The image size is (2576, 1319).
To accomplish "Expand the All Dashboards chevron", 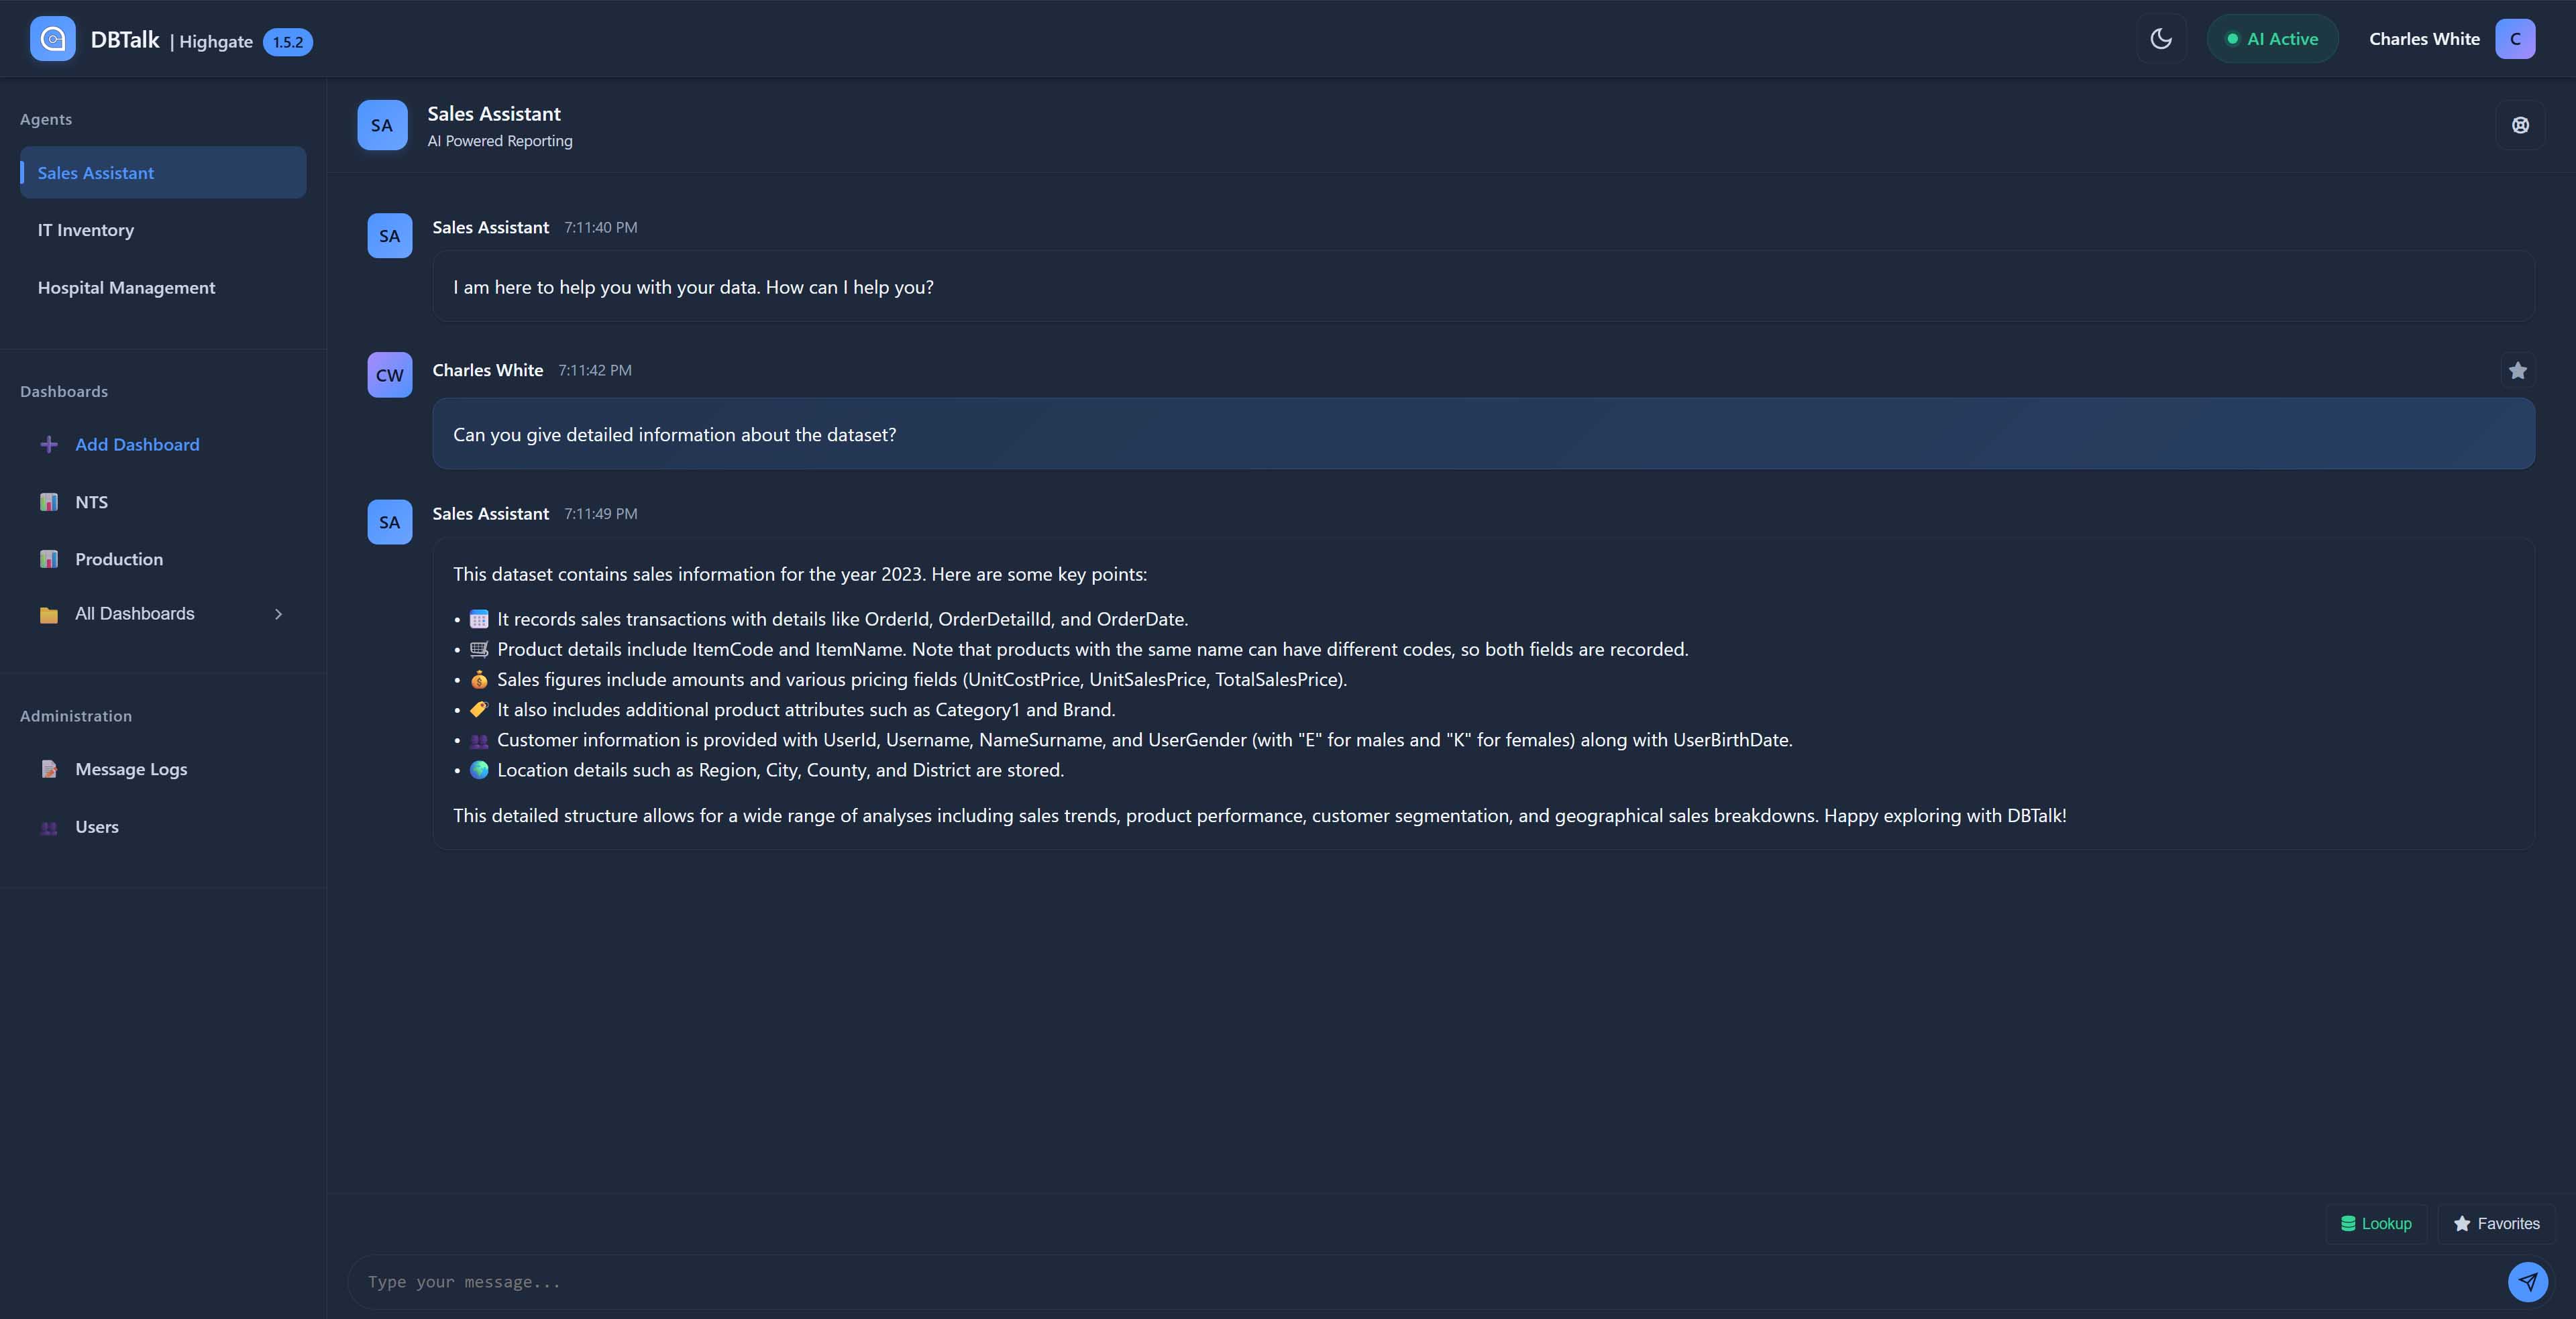I will pos(278,614).
